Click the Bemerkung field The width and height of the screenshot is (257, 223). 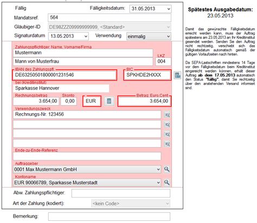tap(109, 217)
